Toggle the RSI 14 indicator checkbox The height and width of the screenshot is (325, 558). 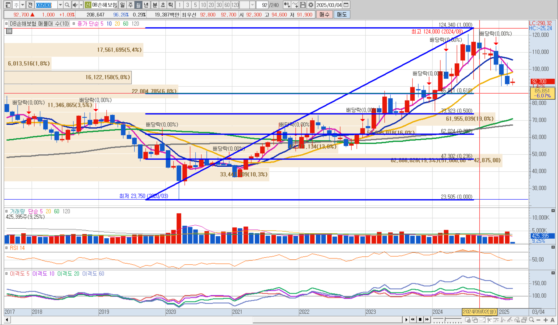click(x=6, y=248)
